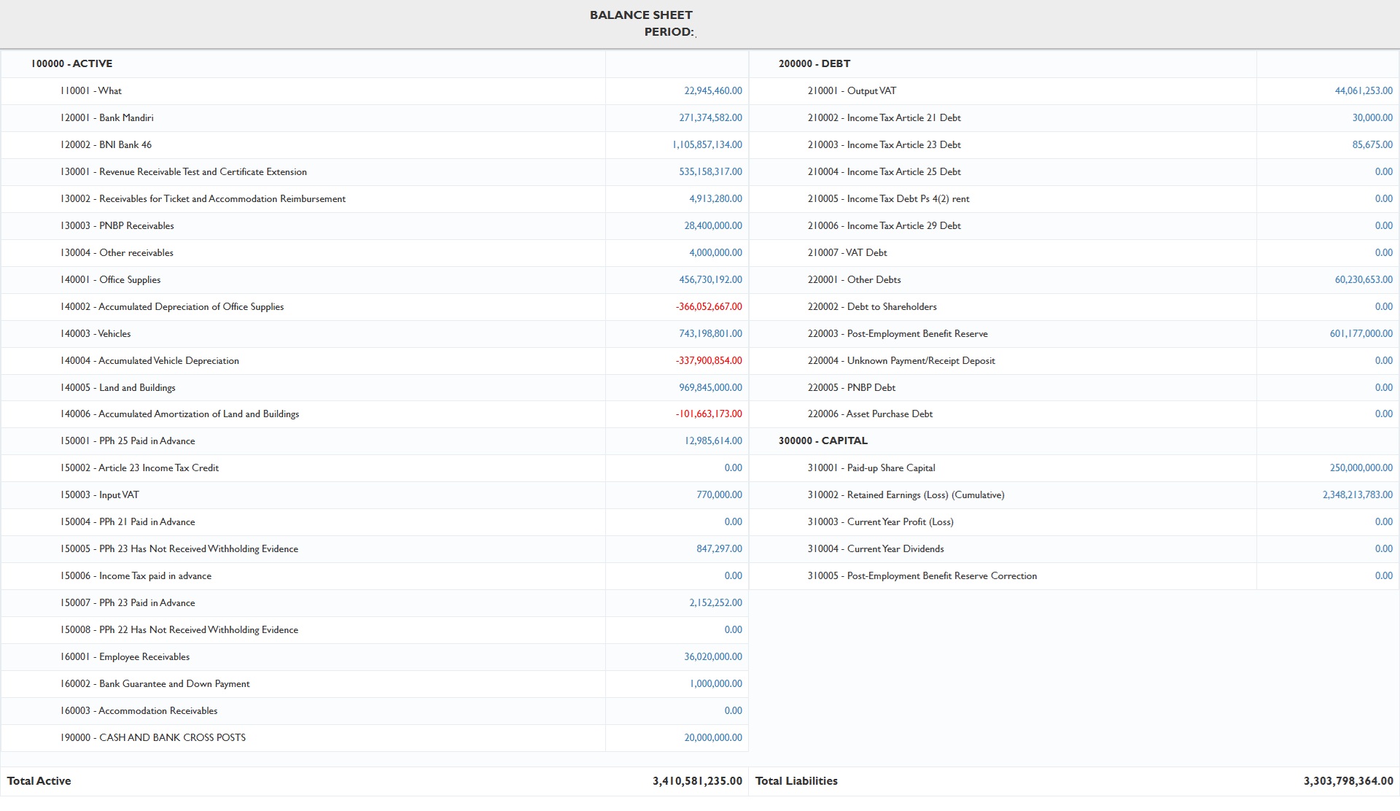Click Retained Earnings value 2,348,213,783.00
Screen dimensions: 1400x811
point(1357,495)
